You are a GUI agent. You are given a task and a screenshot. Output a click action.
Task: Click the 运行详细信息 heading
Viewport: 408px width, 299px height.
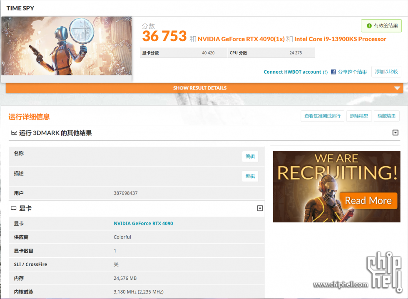[29, 117]
